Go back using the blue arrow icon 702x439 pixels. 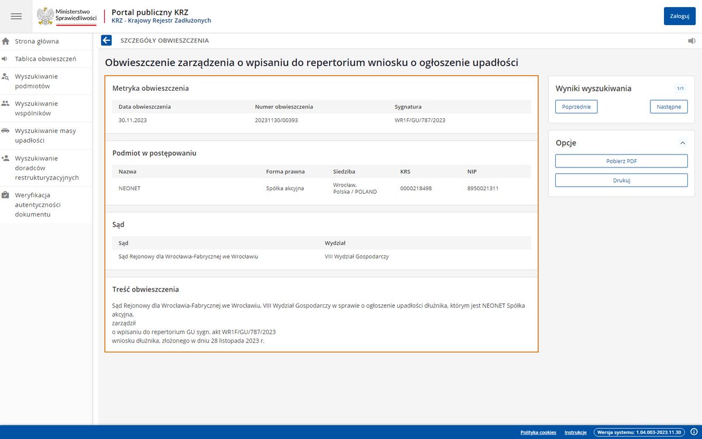tap(106, 40)
